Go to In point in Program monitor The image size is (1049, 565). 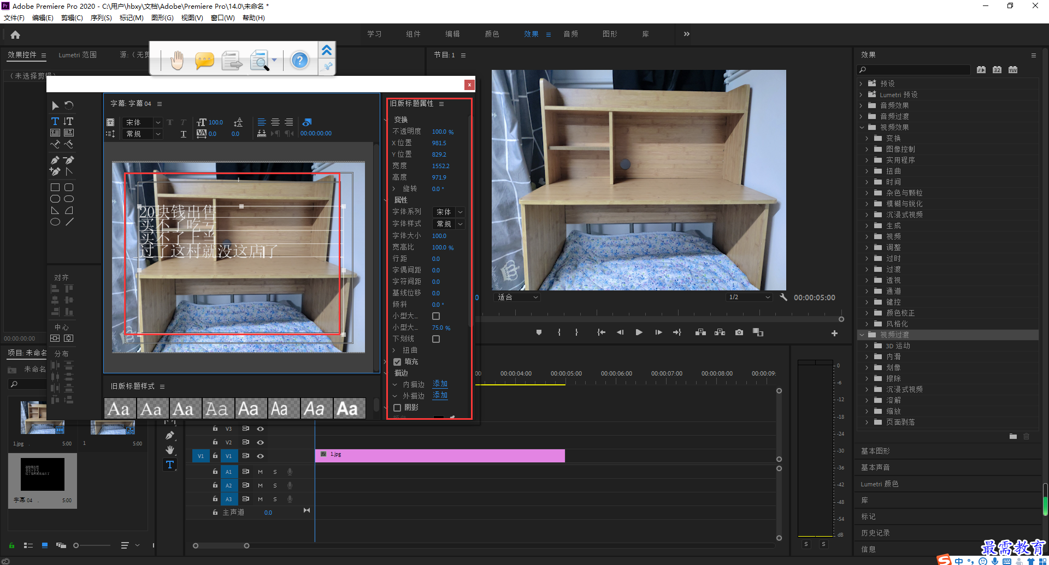pos(601,332)
